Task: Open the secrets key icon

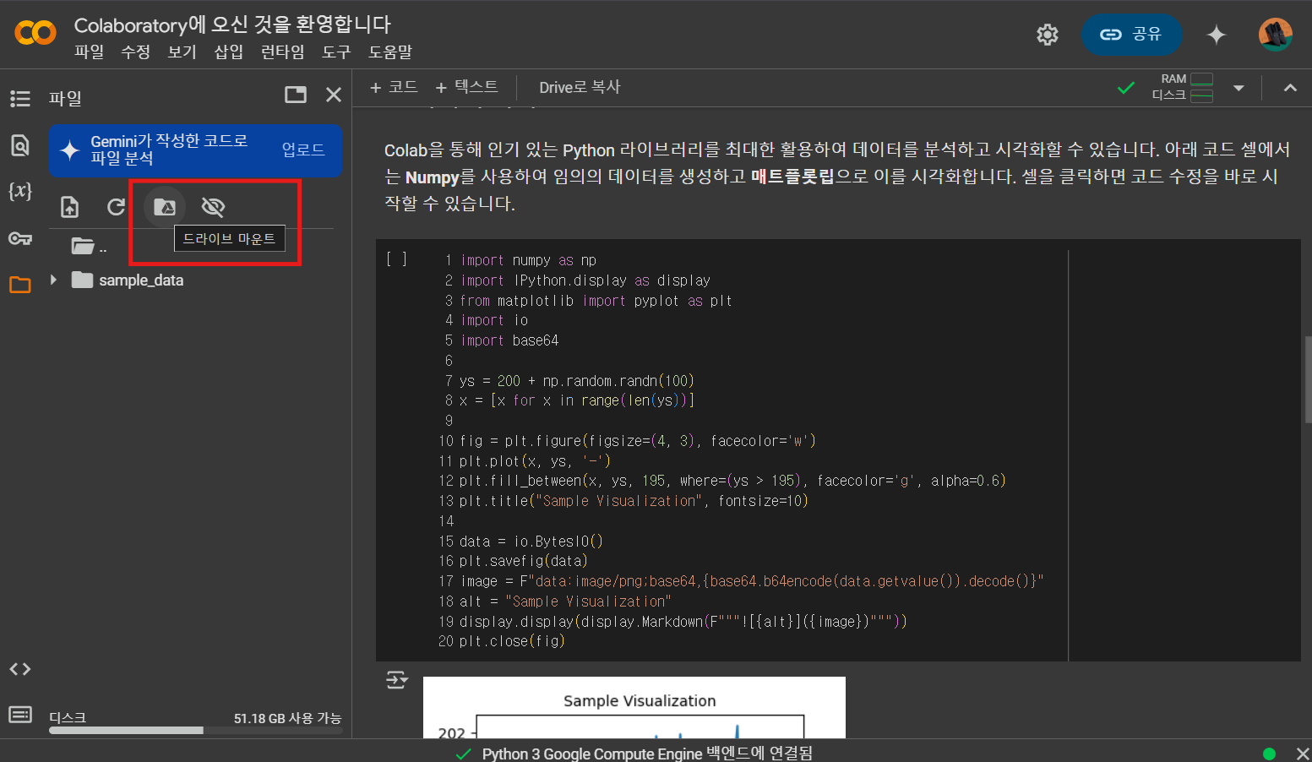Action: 20,238
